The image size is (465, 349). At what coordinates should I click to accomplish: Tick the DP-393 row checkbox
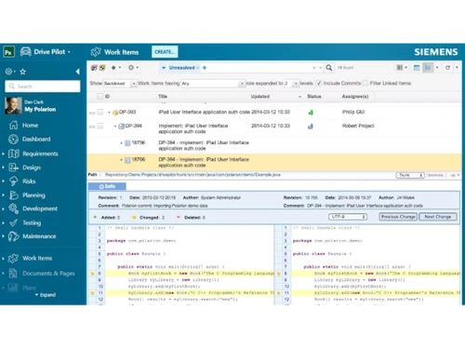(x=100, y=112)
